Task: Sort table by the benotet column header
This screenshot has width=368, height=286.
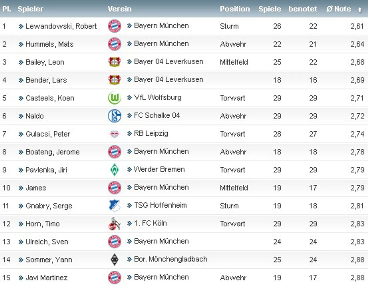Action: coord(303,9)
